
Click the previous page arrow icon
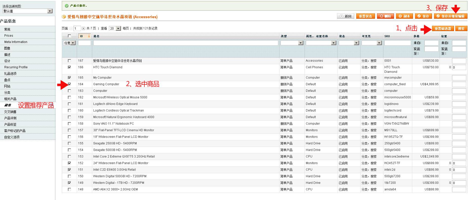click(x=71, y=29)
